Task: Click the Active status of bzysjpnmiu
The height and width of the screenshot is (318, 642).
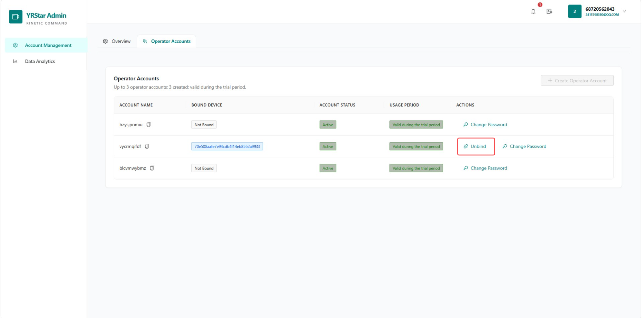Action: click(328, 125)
